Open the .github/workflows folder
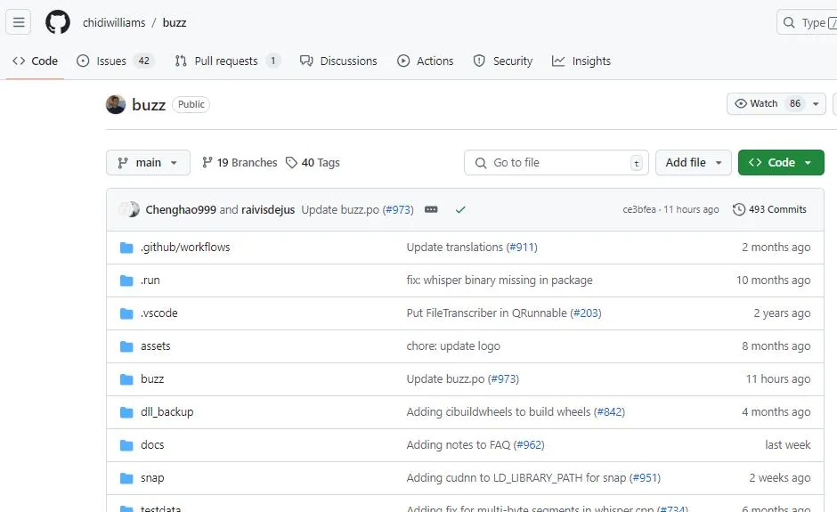 point(185,248)
